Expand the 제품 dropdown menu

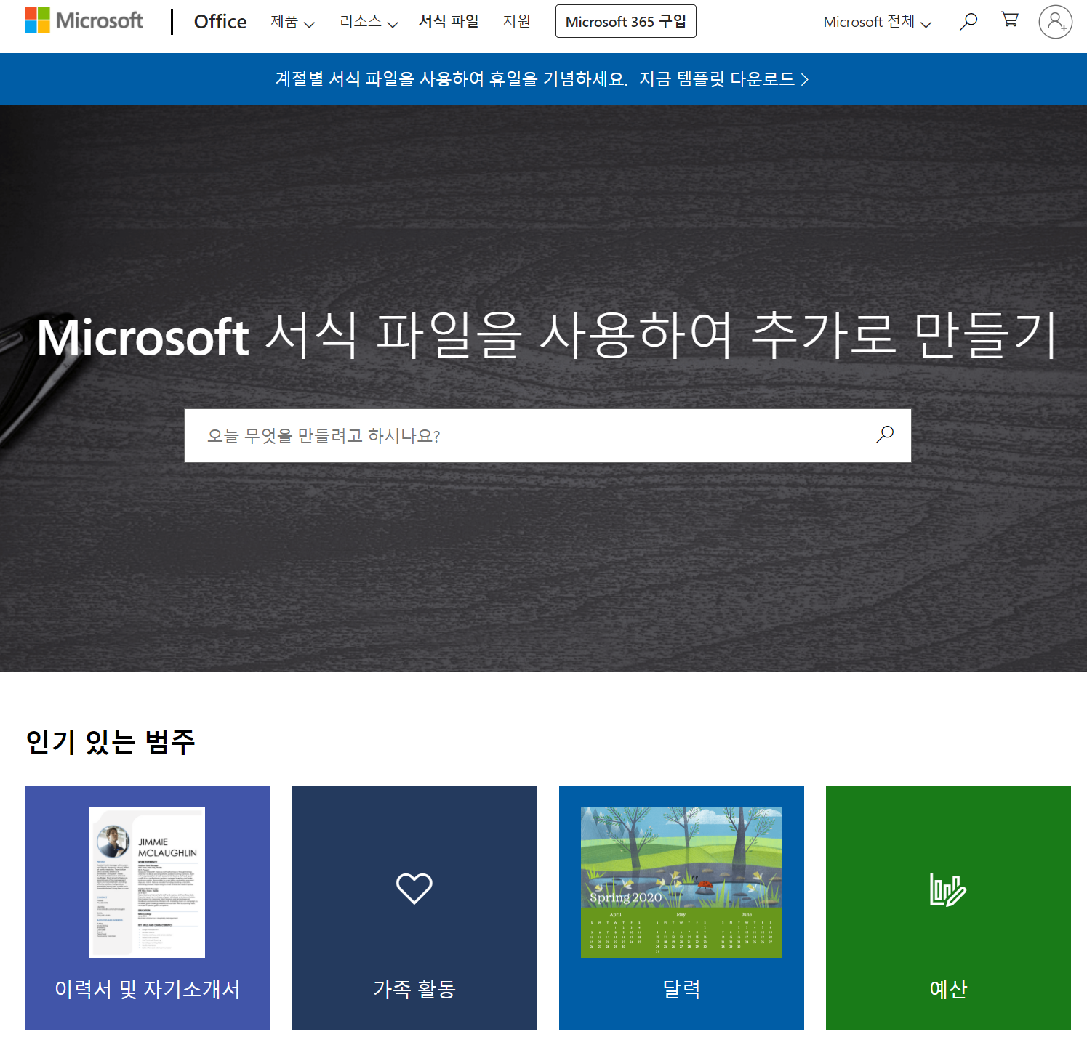pyautogui.click(x=292, y=22)
